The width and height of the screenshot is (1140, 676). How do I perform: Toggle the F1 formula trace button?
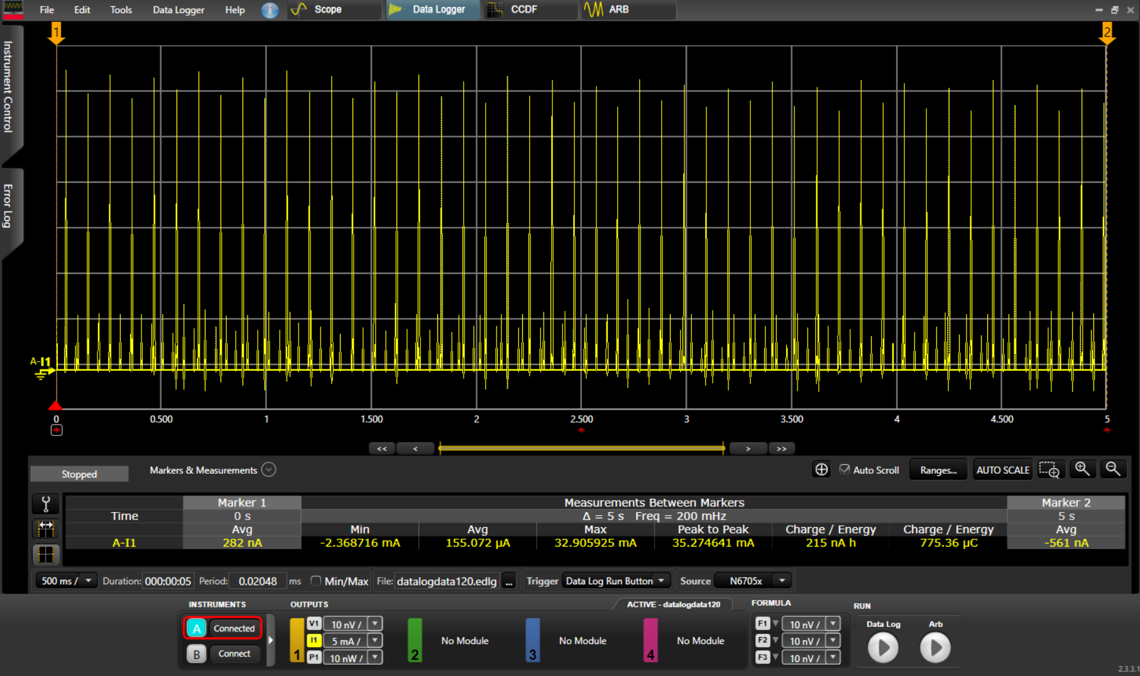pos(762,624)
